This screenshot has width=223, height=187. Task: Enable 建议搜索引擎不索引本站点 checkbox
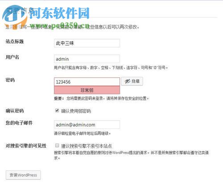[x=57, y=146]
